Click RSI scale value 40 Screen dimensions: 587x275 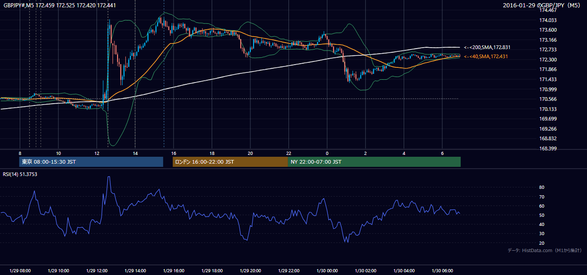[542, 225]
